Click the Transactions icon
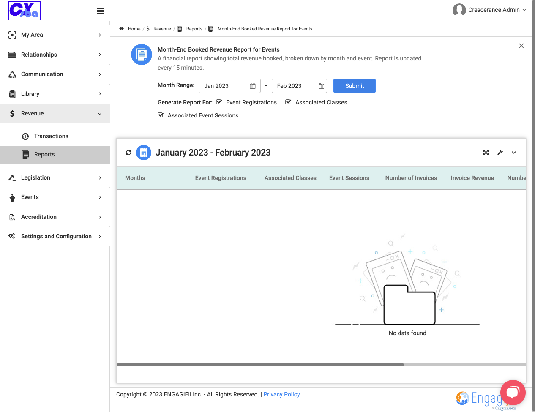The height and width of the screenshot is (412, 535). [25, 136]
